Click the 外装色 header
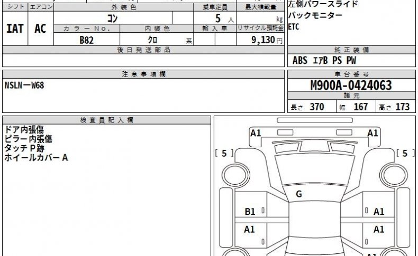Viewport: 418px width, 256px height. [124, 7]
